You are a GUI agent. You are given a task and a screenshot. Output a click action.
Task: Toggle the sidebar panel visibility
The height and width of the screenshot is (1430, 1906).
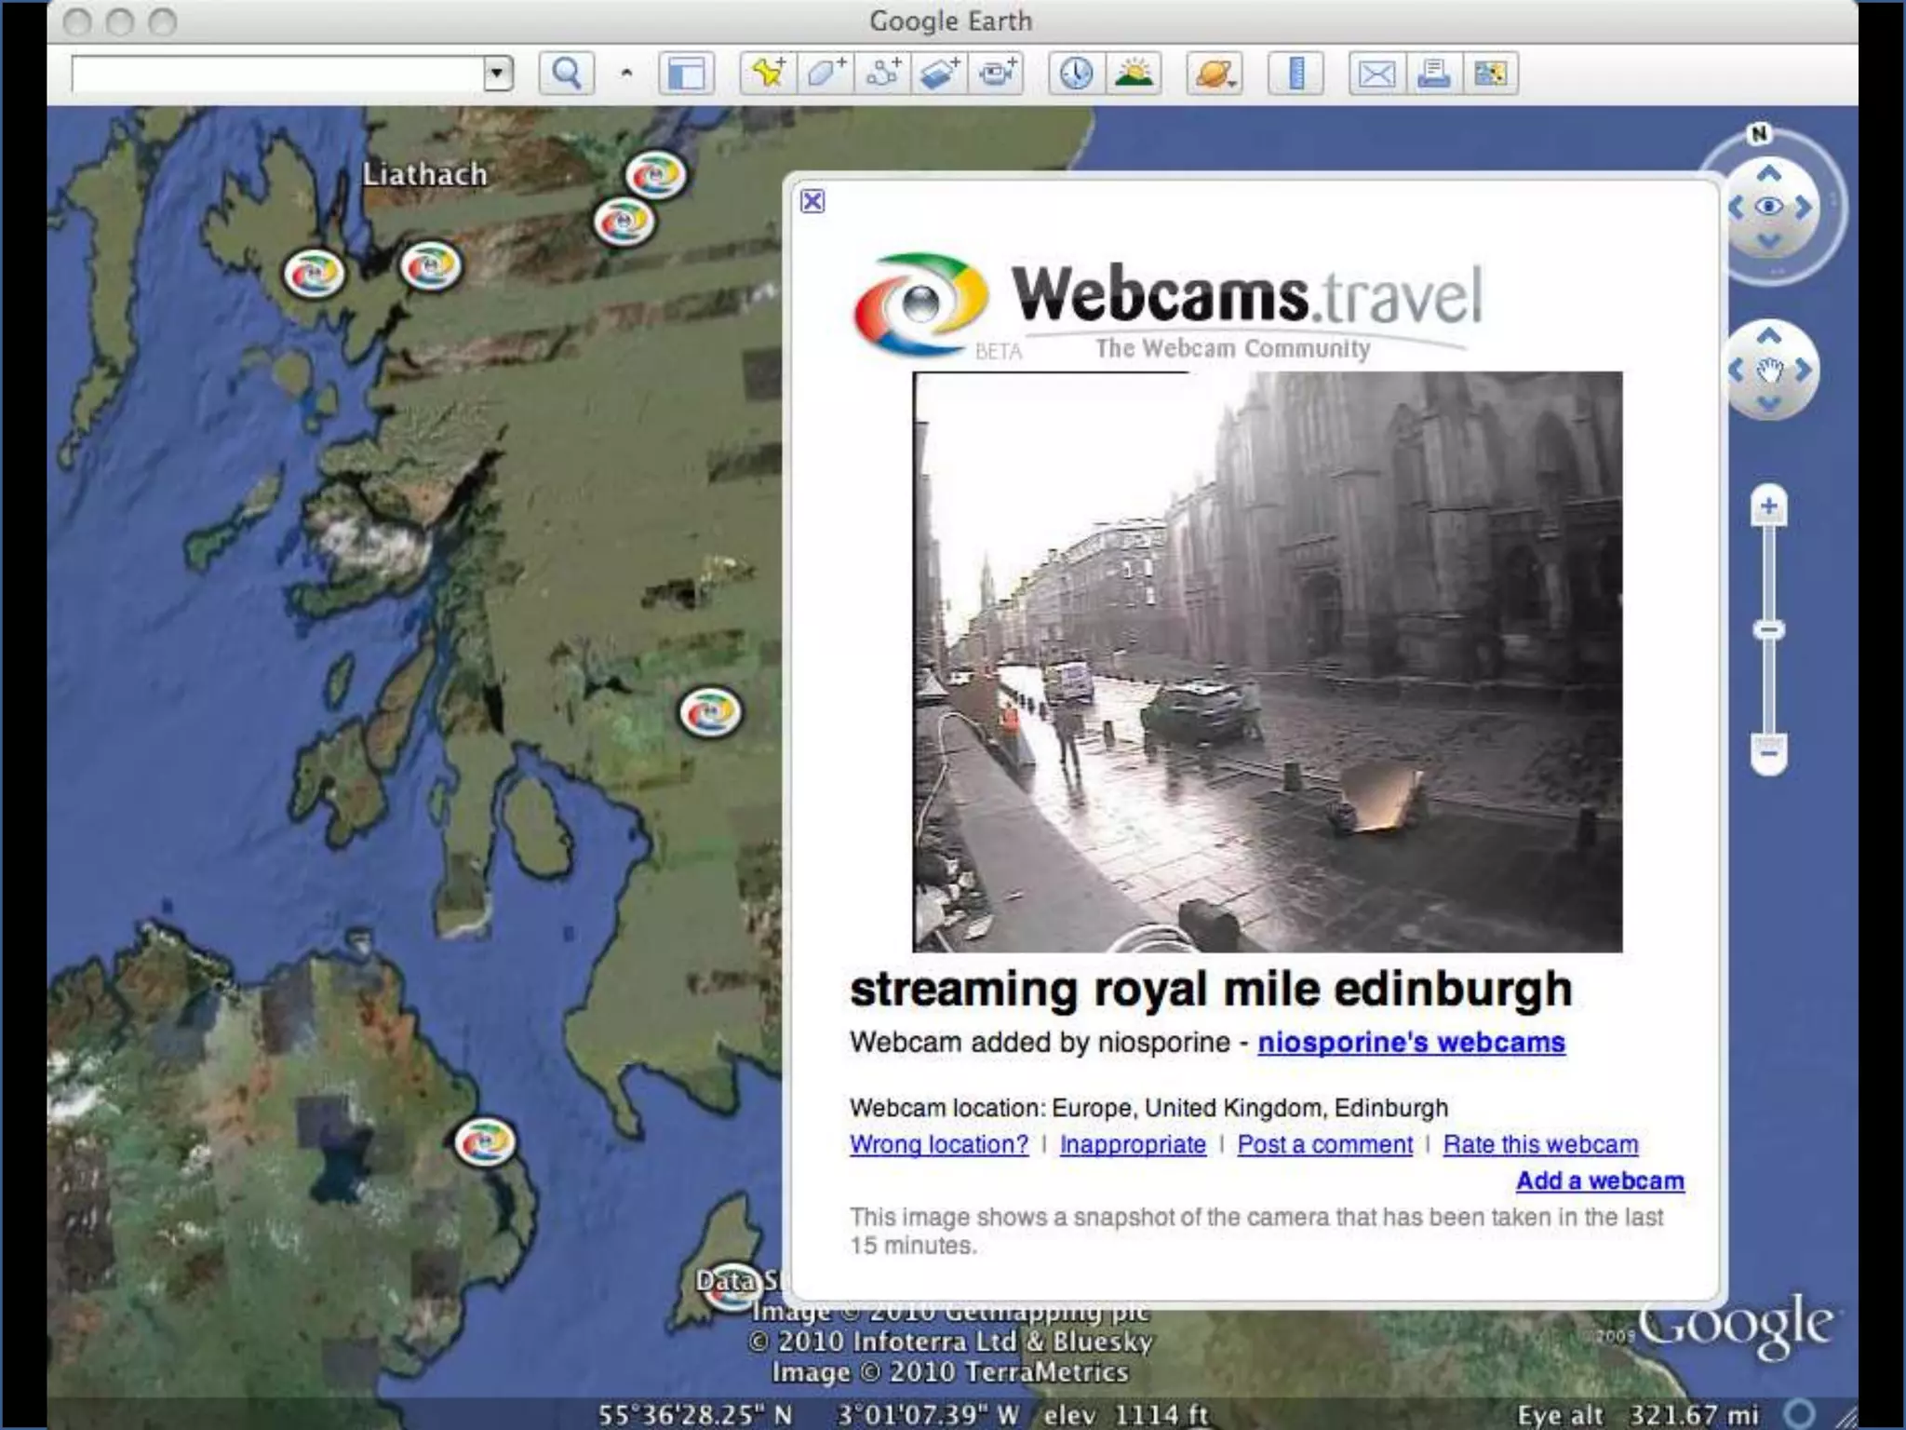[x=686, y=73]
